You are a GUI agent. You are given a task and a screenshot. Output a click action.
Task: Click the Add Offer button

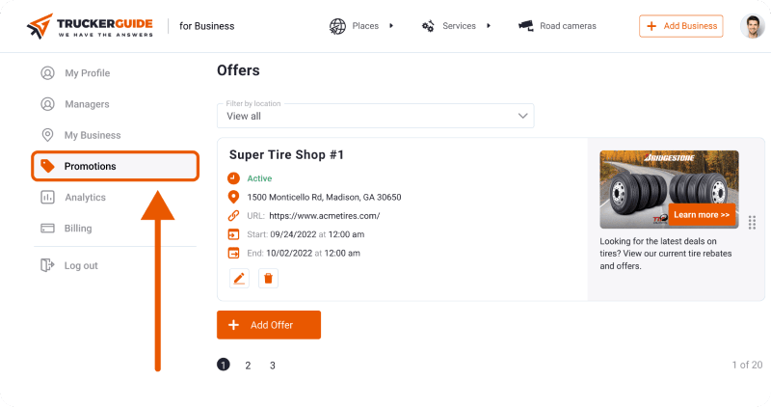(x=269, y=325)
